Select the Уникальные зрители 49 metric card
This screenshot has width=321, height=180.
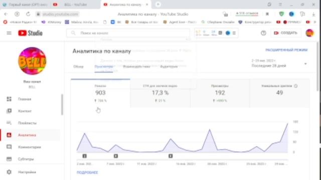coord(279,93)
